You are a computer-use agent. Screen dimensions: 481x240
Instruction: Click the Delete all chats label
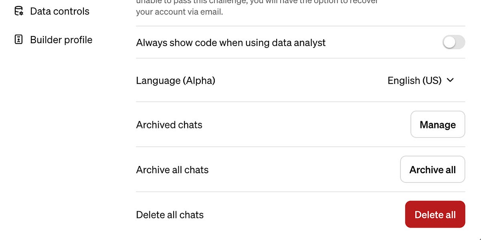(170, 214)
